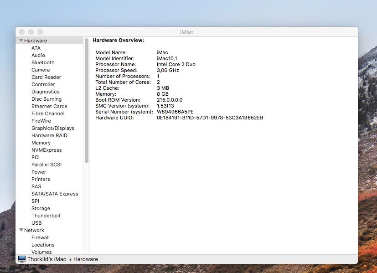Image resolution: width=377 pixels, height=273 pixels.
Task: Open the USB entry
Action: (x=36, y=223)
